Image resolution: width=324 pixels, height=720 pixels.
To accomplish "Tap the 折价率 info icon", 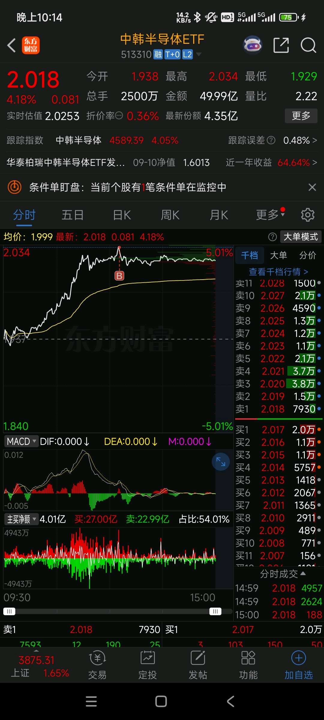I will 119,115.
